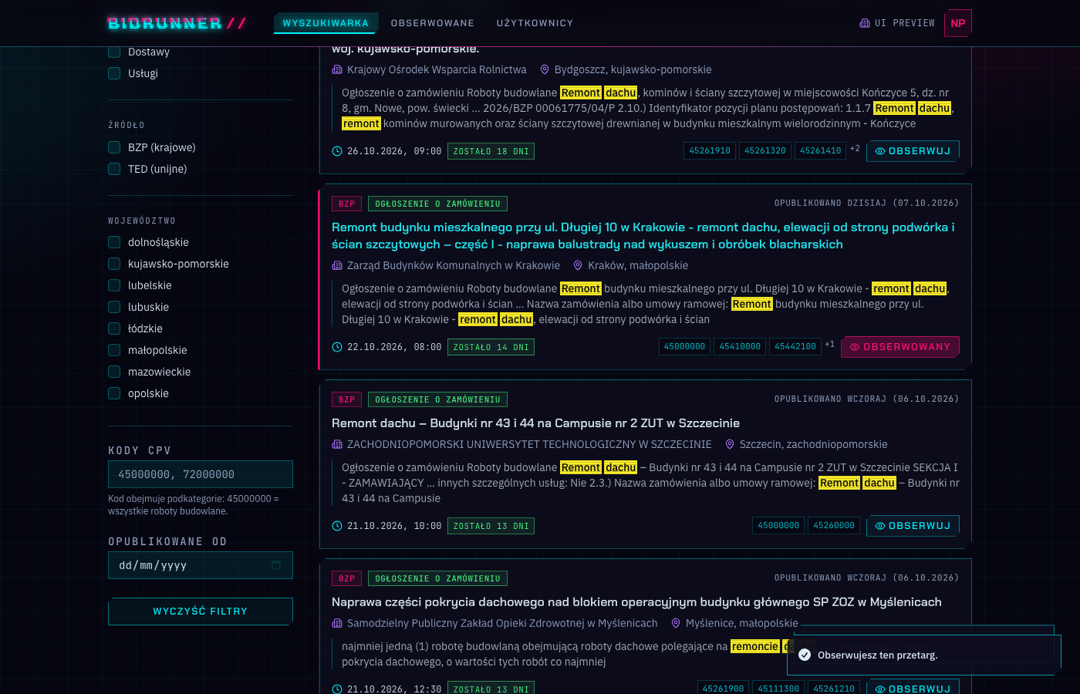1080x694 pixels.
Task: Open the BIDRUNNER logo home link
Action: click(177, 23)
